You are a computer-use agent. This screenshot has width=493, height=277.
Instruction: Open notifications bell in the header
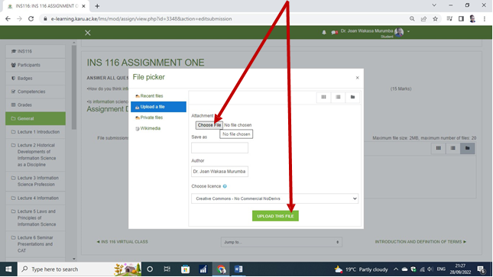[324, 32]
